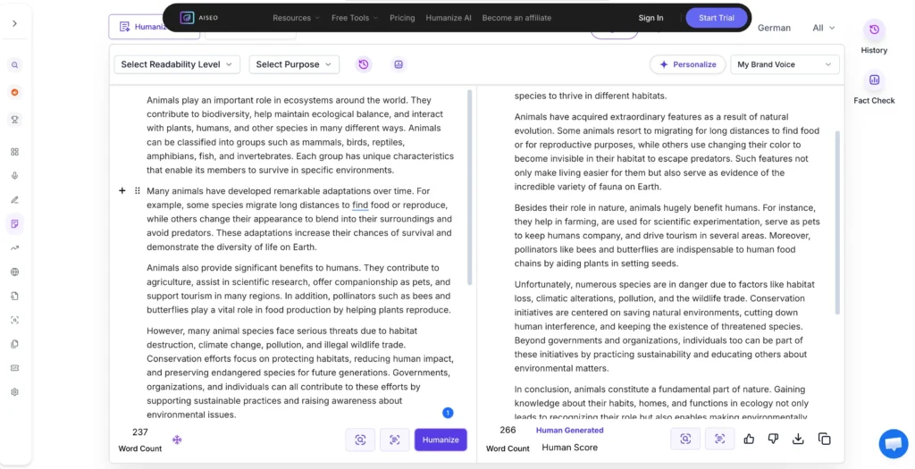Click the left panel AI-detect scan icon

[360, 440]
